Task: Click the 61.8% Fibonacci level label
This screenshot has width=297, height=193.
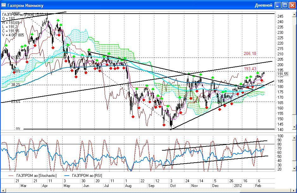Action: click(16, 57)
